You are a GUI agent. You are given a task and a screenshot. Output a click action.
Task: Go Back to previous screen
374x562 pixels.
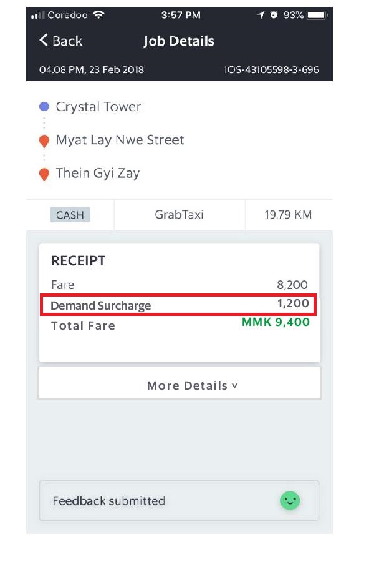coord(61,41)
